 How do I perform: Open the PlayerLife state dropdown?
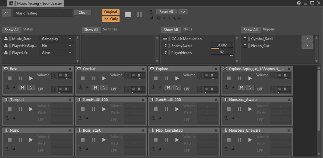pos(57,53)
